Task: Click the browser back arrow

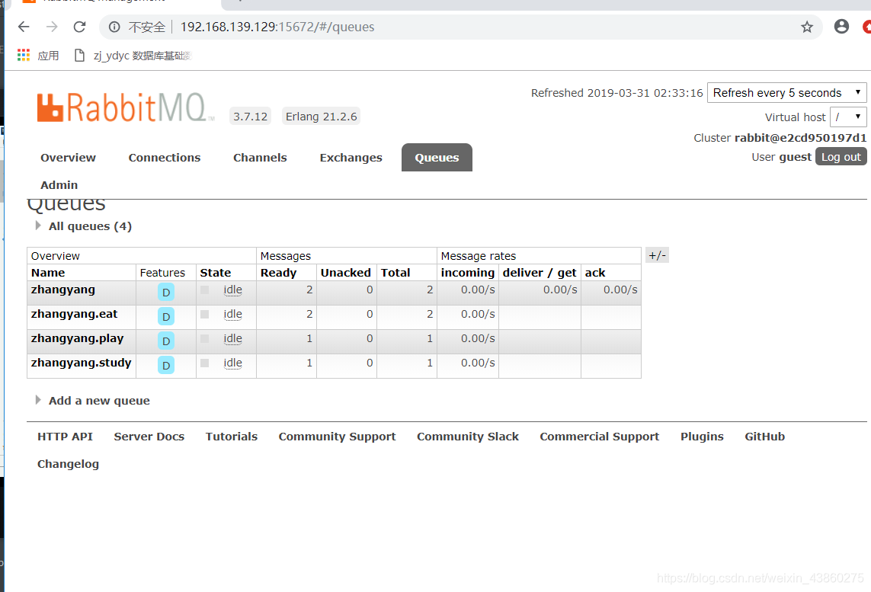Action: click(x=24, y=27)
